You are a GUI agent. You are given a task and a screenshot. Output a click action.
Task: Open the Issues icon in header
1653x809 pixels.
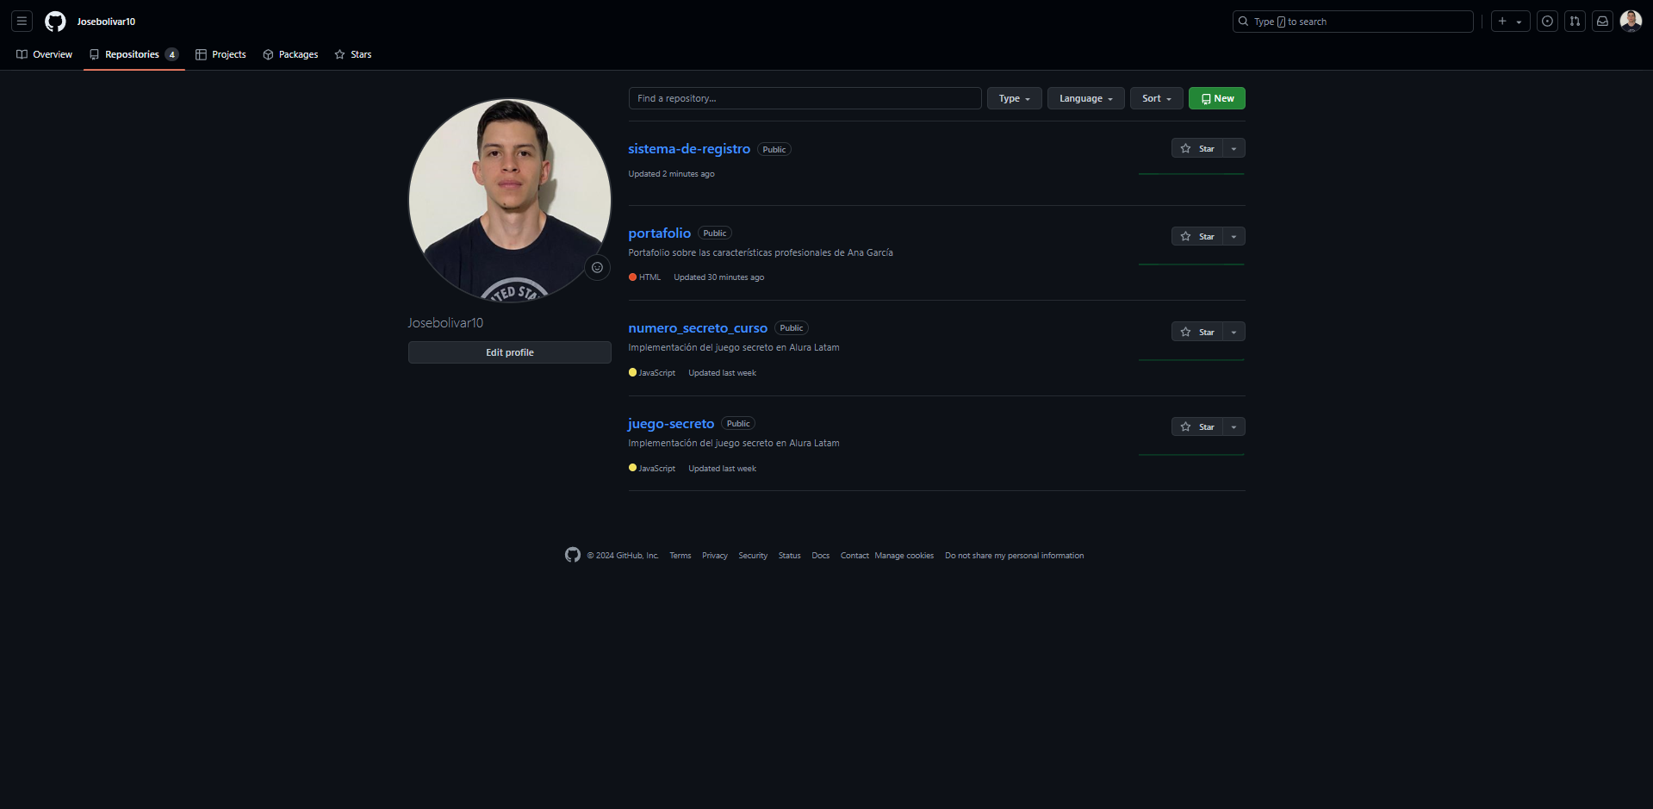click(1548, 22)
